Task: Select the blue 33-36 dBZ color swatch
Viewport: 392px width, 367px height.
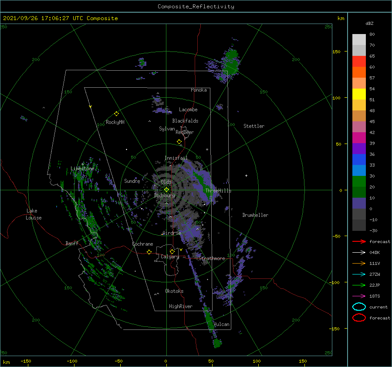Action: (x=359, y=160)
